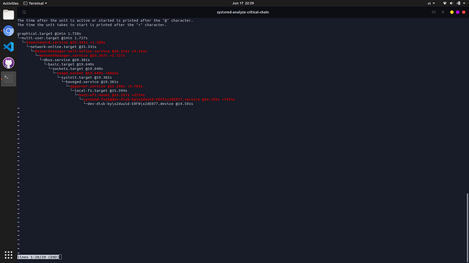The image size is (469, 263).
Task: Open Files from the dock
Action: (x=8, y=15)
